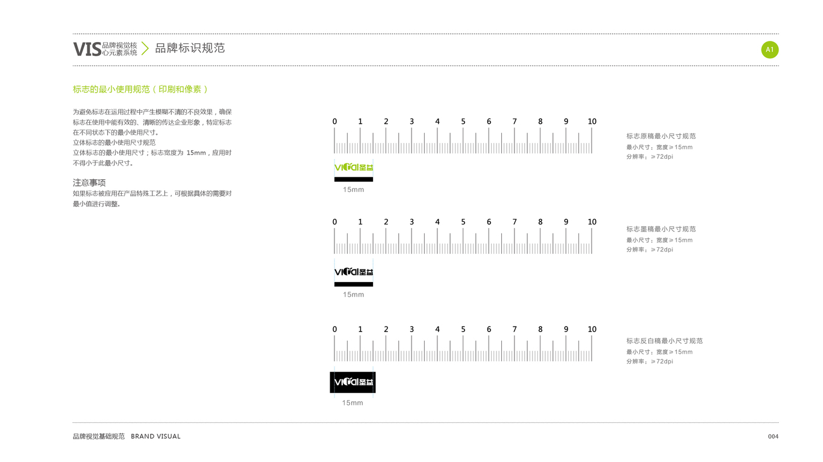Click number 10 on the ruler beside 标志原稿最小尺寸规范
823x462 pixels.
(x=592, y=122)
